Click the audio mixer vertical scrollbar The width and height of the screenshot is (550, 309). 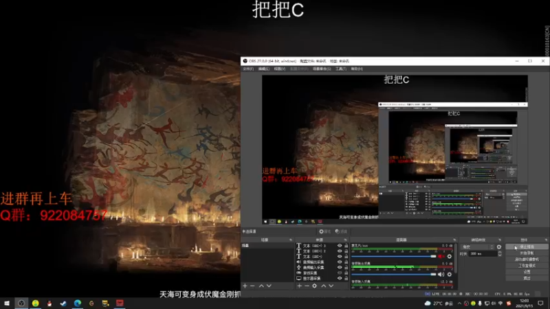[455, 259]
